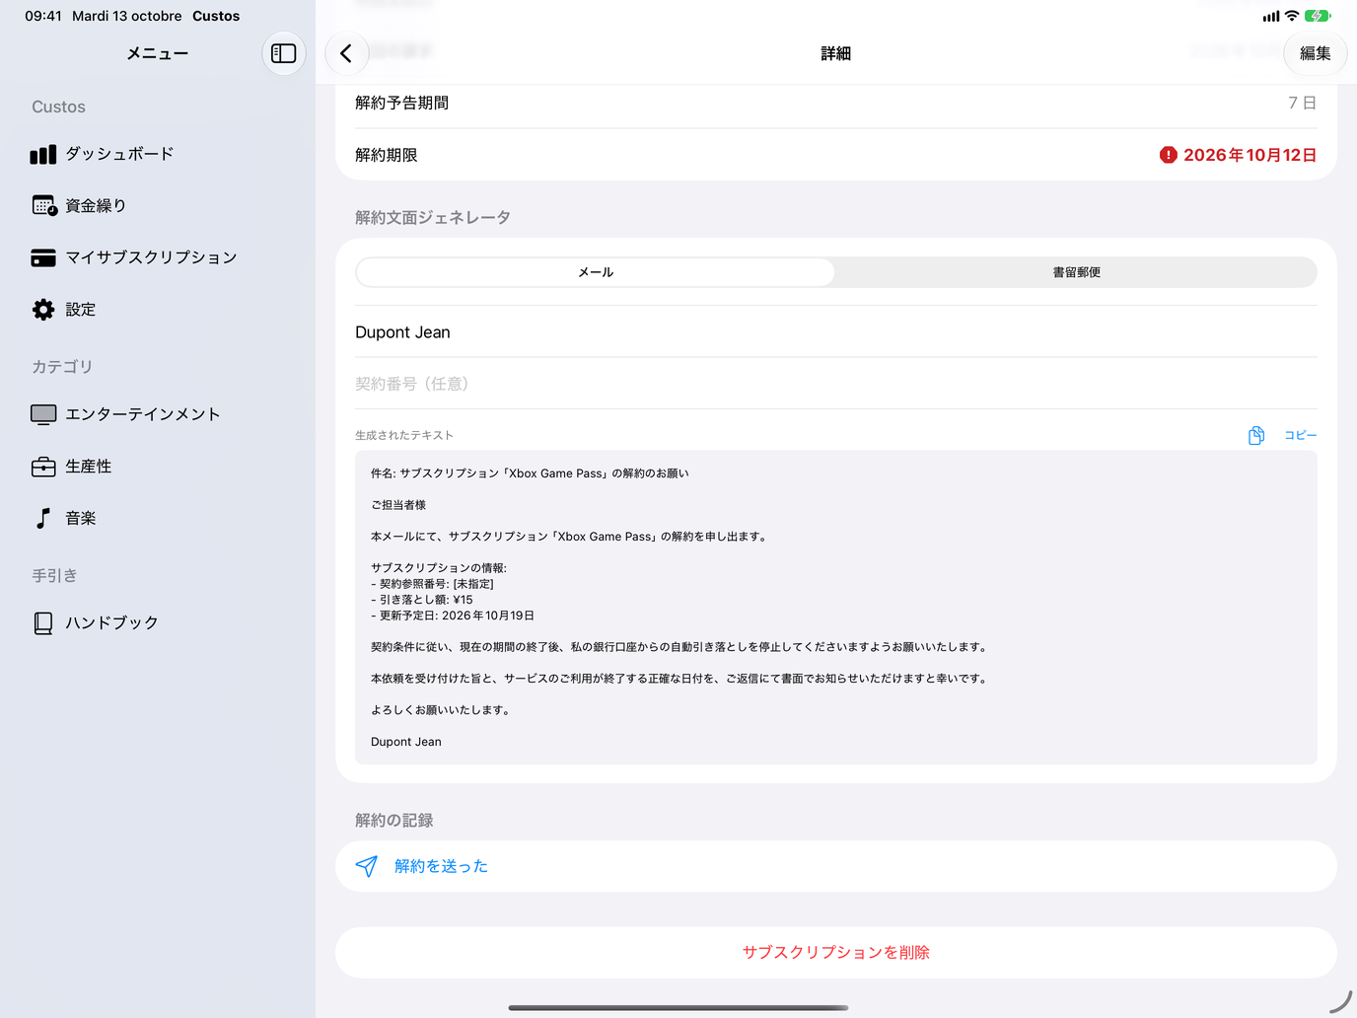Viewport: 1357px width, 1018px height.
Task: Click the 解約予告期間 value 7日
Action: tap(1302, 103)
